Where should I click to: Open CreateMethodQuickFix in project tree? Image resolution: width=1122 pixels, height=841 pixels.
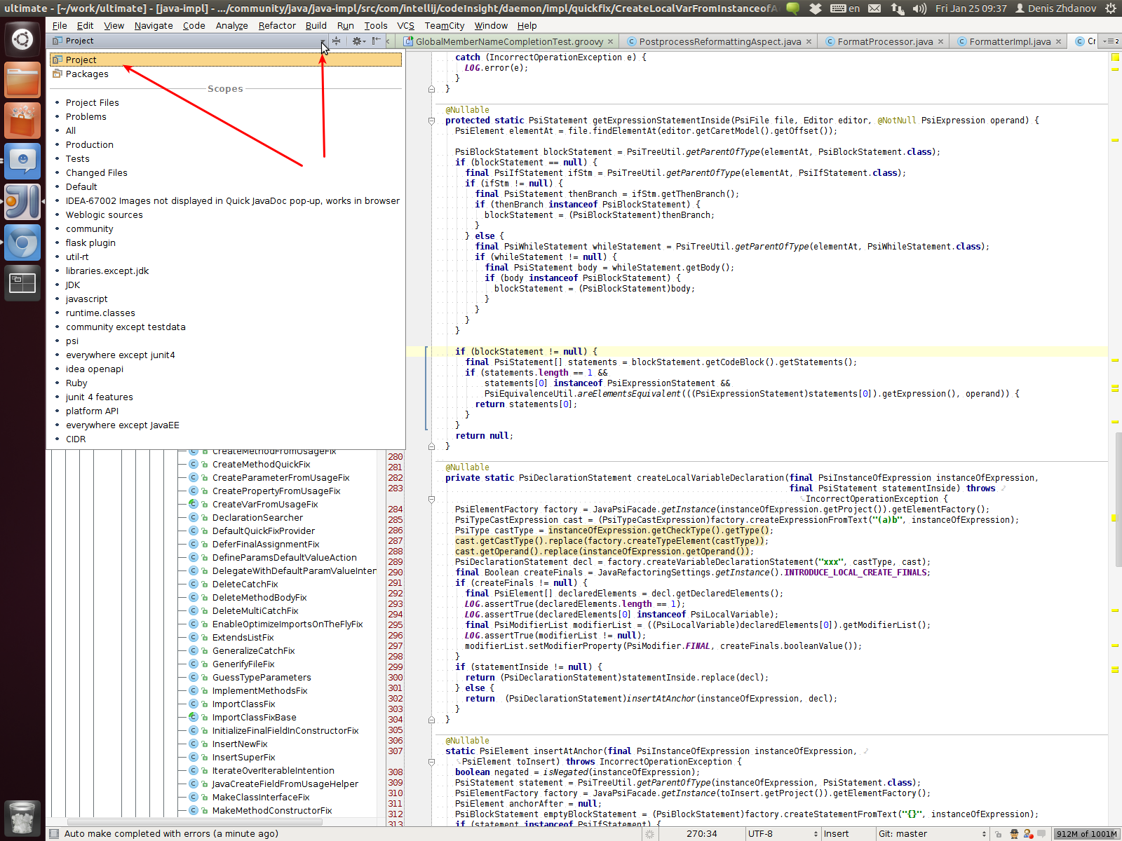point(261,464)
